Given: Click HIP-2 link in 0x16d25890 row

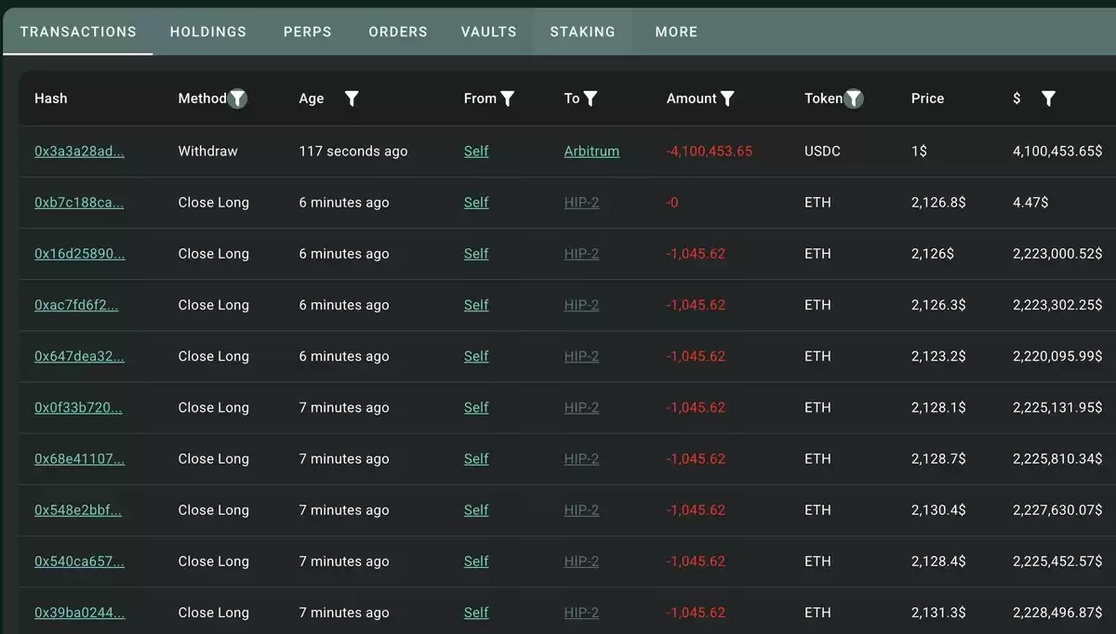Looking at the screenshot, I should [x=581, y=254].
